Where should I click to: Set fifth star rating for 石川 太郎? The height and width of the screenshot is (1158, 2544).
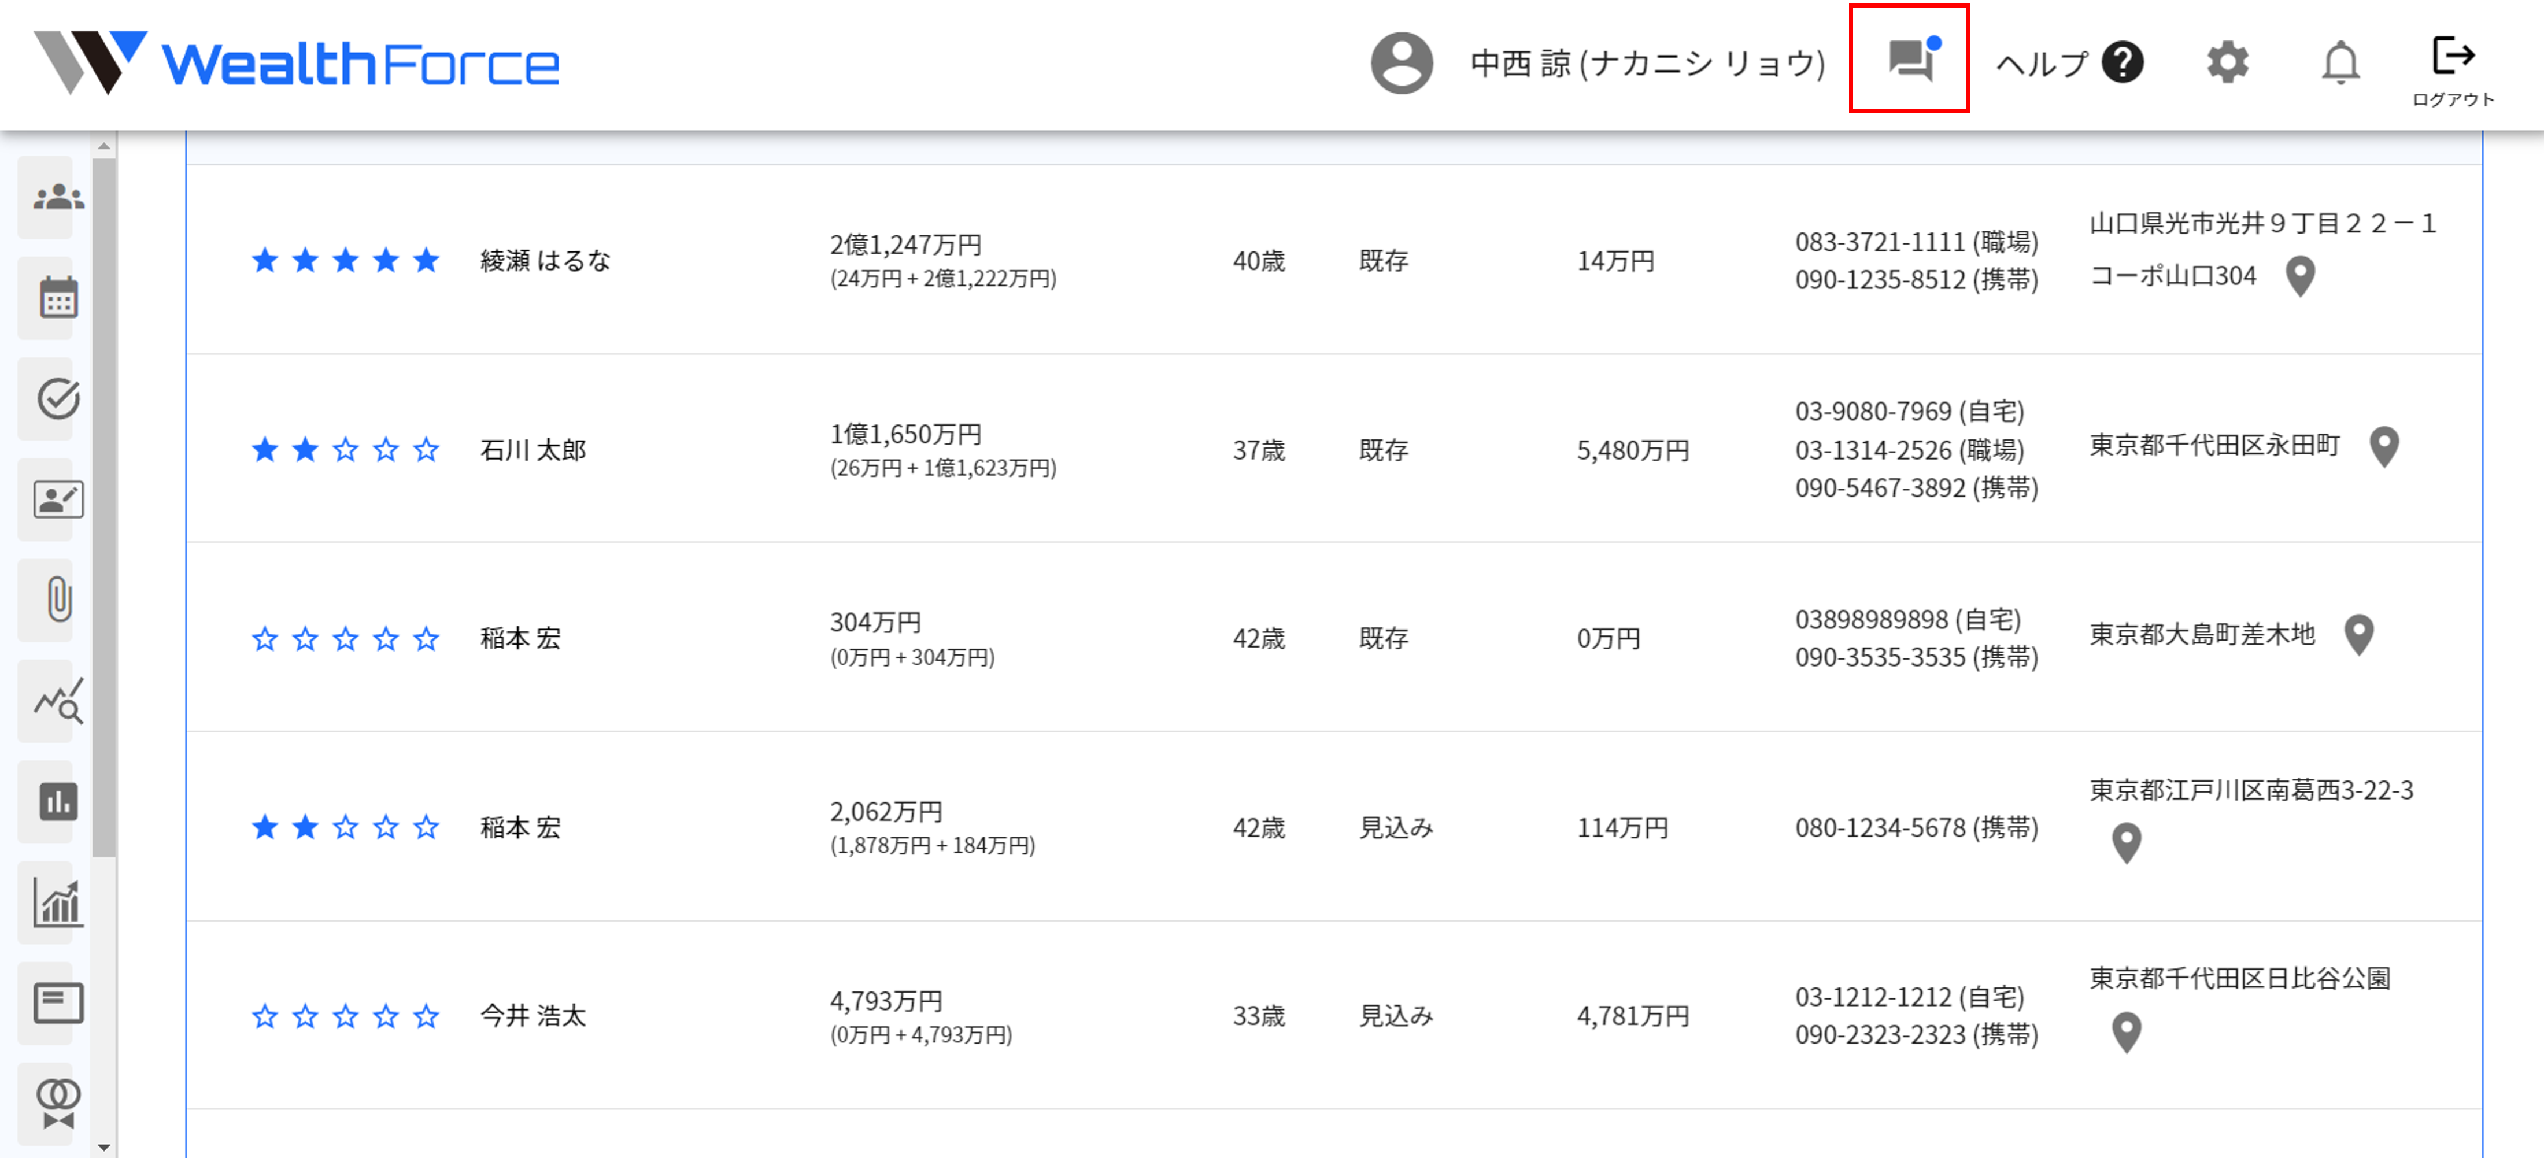point(426,450)
